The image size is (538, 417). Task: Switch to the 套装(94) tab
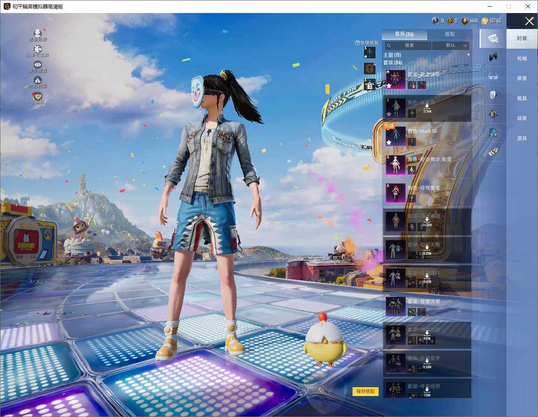(x=404, y=34)
